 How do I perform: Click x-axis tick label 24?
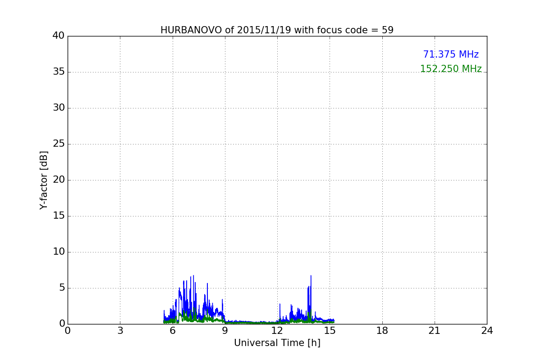pos(487,331)
